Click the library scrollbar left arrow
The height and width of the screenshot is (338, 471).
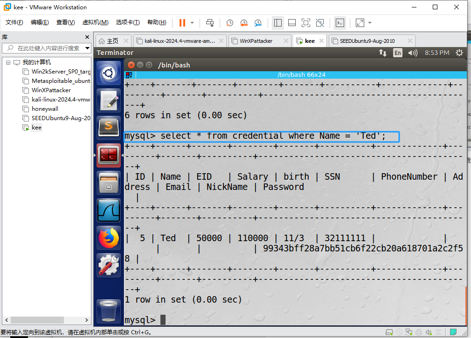(x=7, y=320)
